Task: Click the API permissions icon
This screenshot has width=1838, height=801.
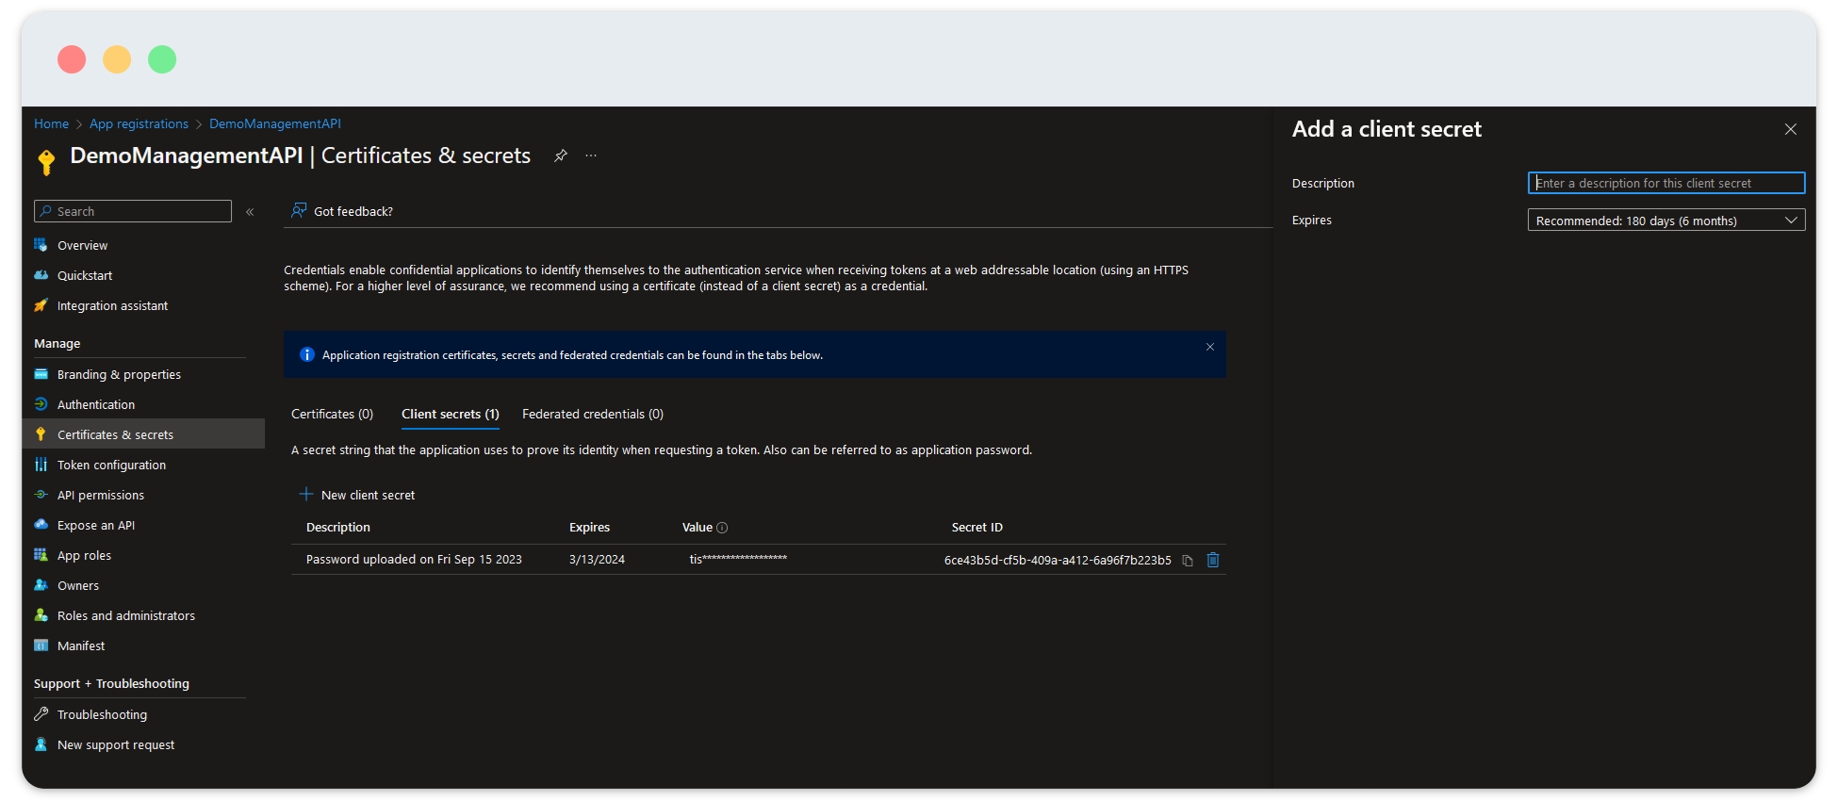Action: [x=41, y=495]
